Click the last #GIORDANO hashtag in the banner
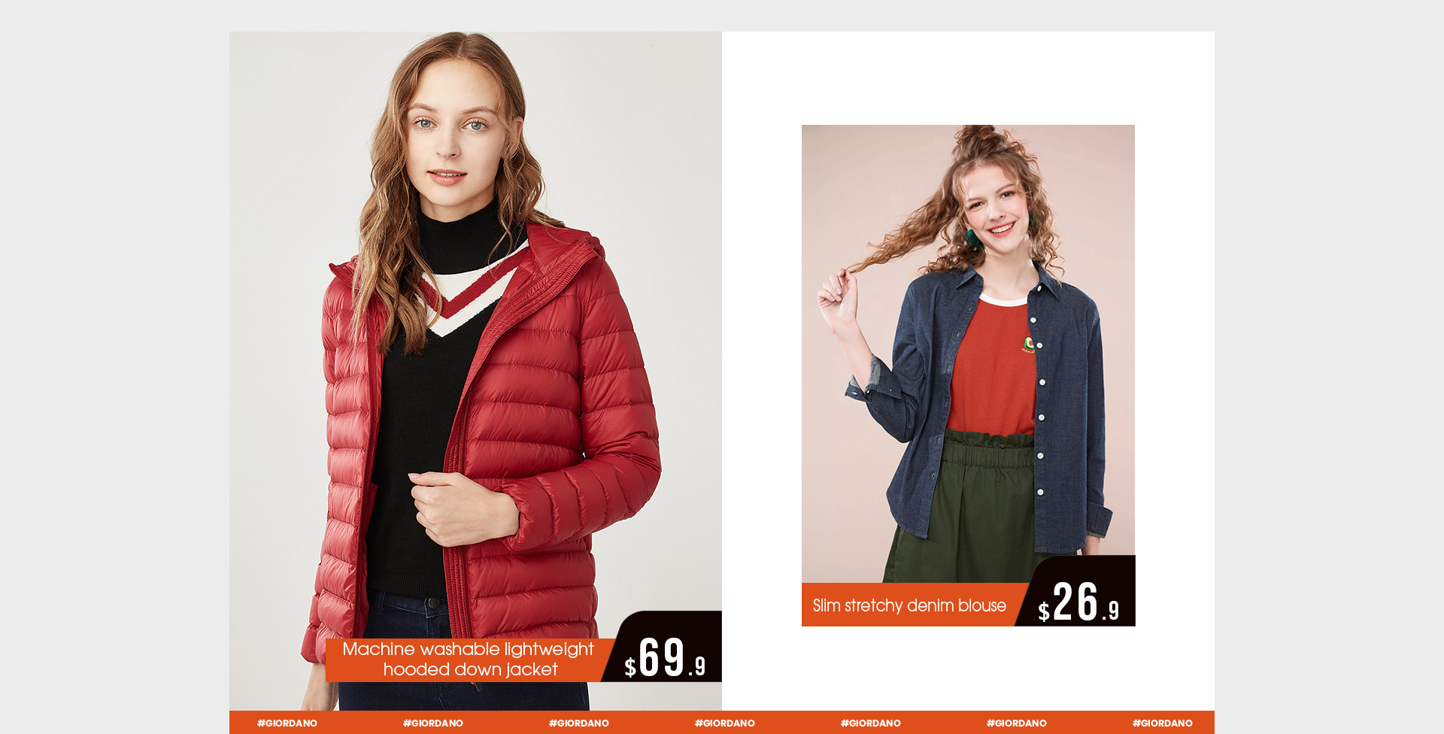 [x=1163, y=723]
